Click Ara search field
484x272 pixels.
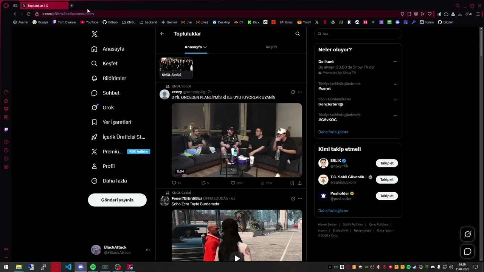(x=358, y=34)
